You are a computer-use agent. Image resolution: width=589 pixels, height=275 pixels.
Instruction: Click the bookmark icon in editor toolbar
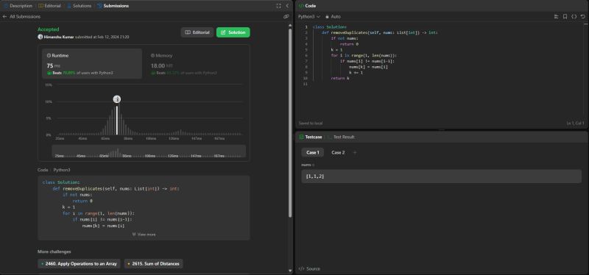tap(565, 16)
